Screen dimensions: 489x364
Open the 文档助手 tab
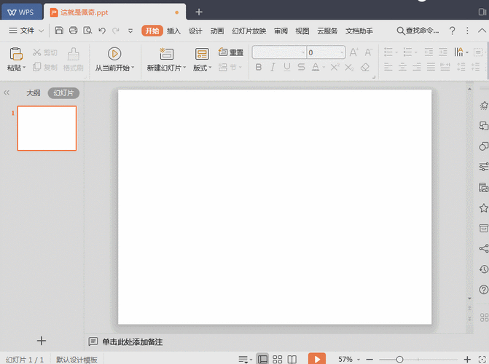coord(359,31)
